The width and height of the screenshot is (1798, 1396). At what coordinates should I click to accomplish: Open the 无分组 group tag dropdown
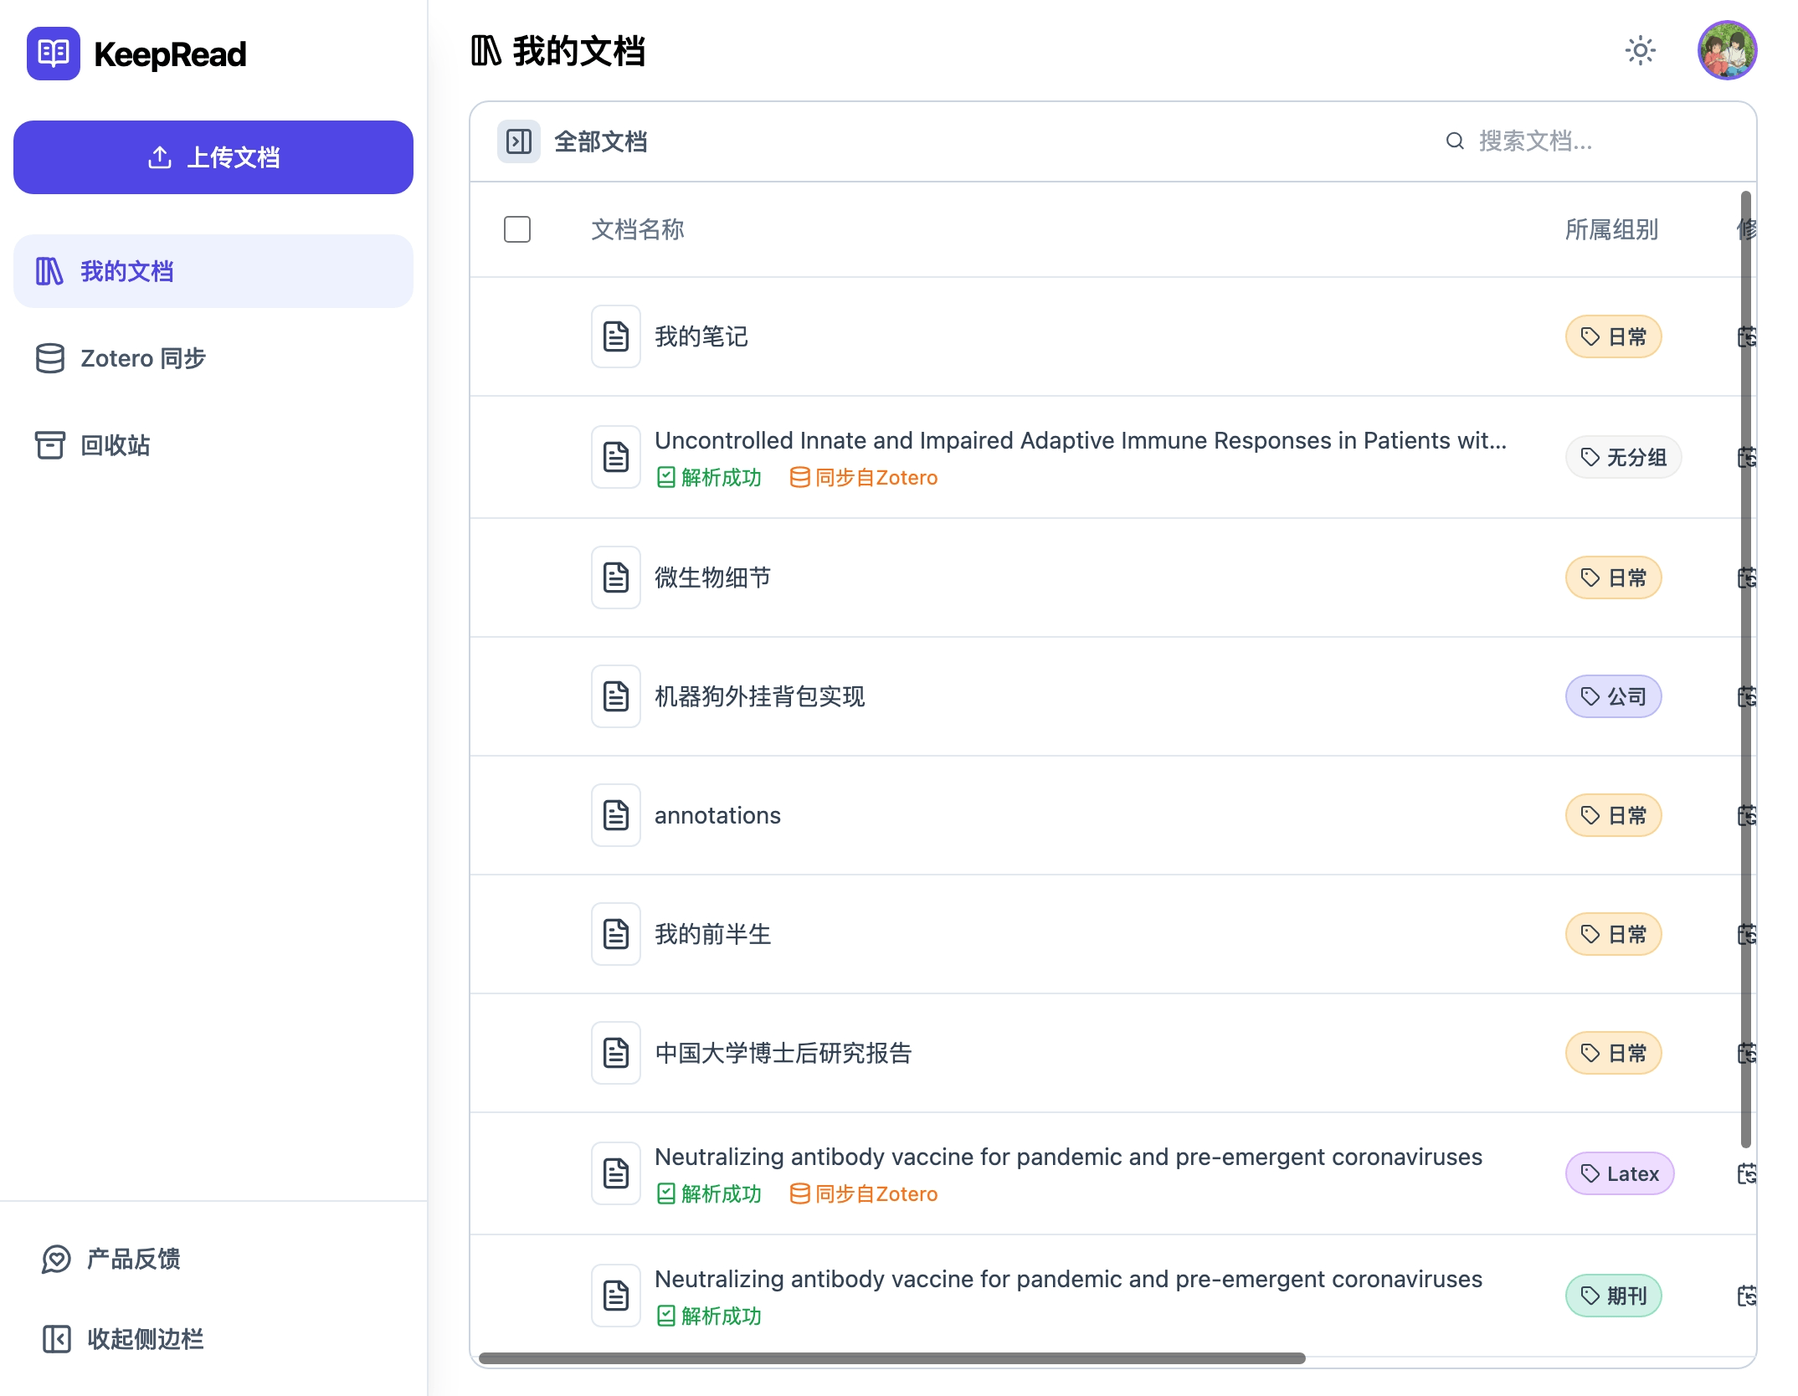[x=1622, y=457]
